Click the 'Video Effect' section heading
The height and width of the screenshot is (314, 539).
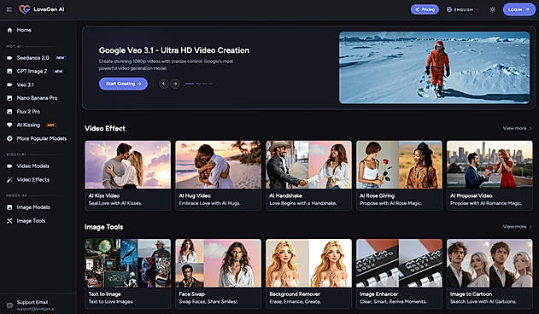point(105,129)
